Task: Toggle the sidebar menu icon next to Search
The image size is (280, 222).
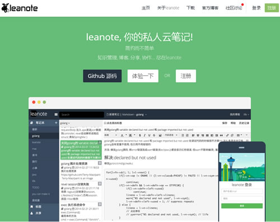Action: click(x=56, y=115)
